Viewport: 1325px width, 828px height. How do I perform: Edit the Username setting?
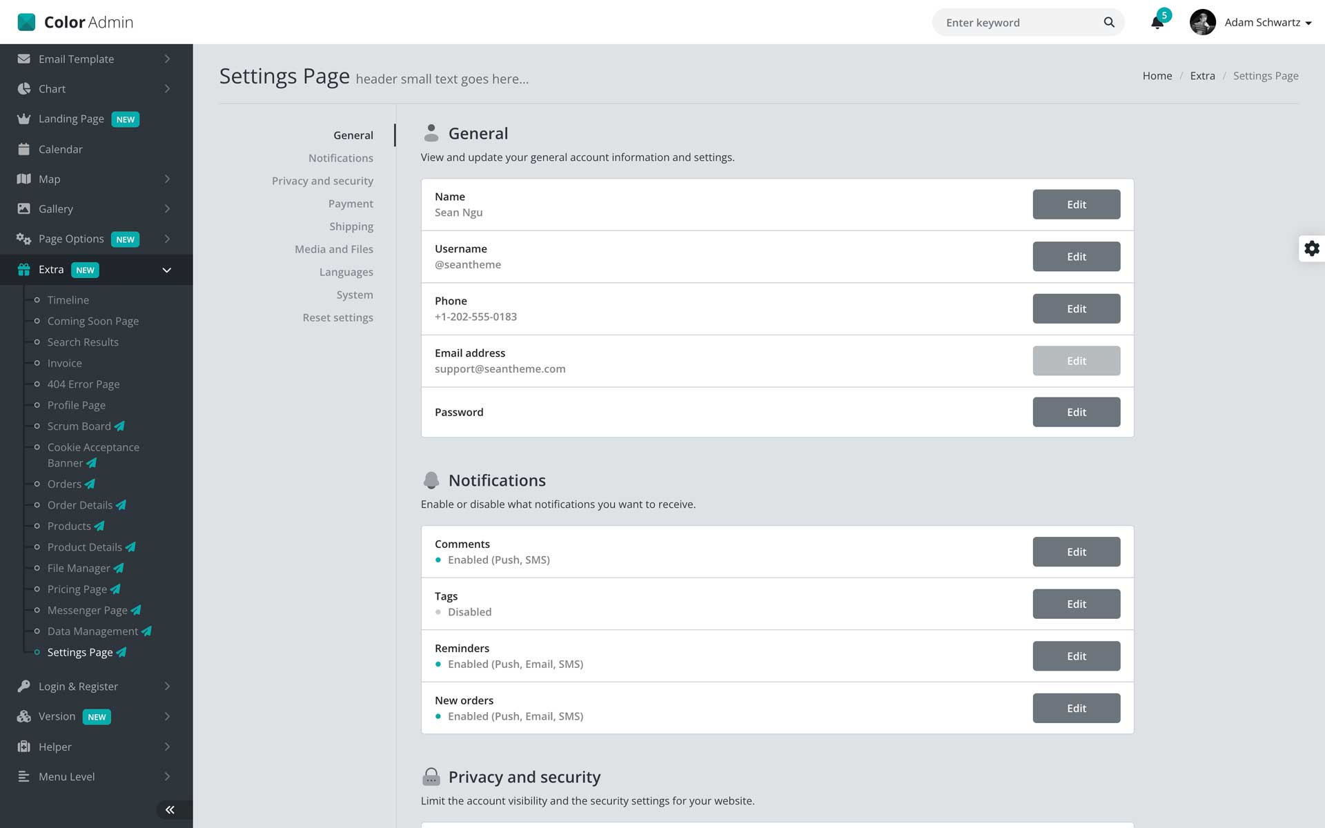(x=1076, y=257)
